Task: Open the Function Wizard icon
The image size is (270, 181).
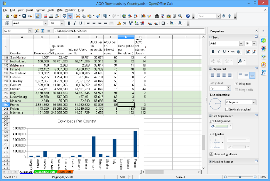Action: pos(37,30)
